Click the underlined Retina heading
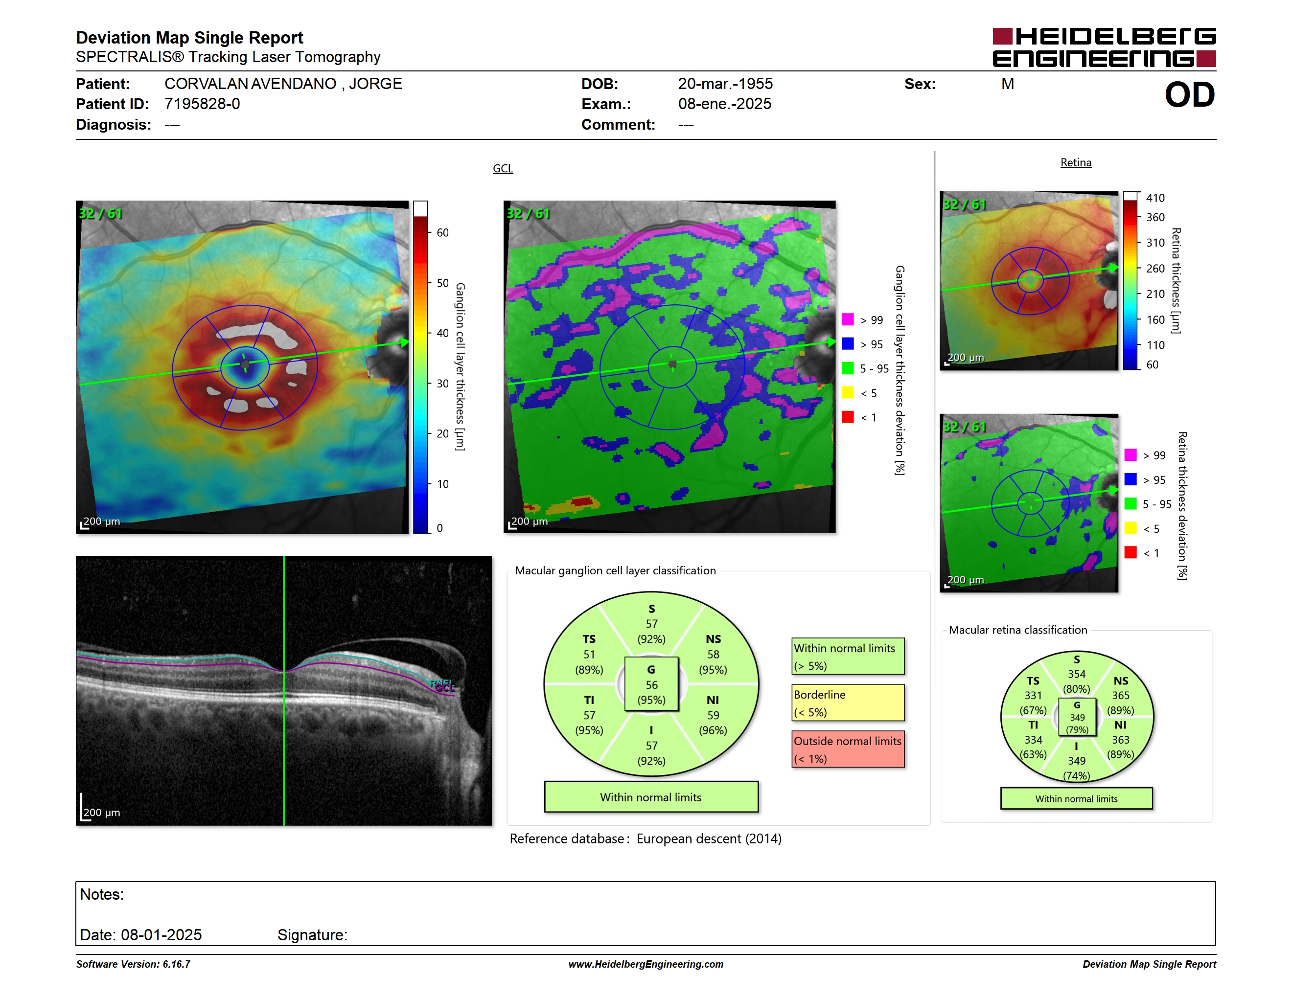The width and height of the screenshot is (1292, 998). coord(1076,162)
